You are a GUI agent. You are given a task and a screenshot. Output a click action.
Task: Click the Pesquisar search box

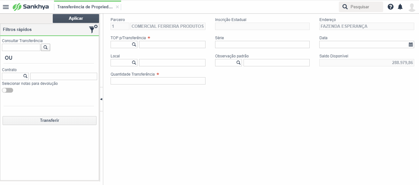tap(361, 7)
